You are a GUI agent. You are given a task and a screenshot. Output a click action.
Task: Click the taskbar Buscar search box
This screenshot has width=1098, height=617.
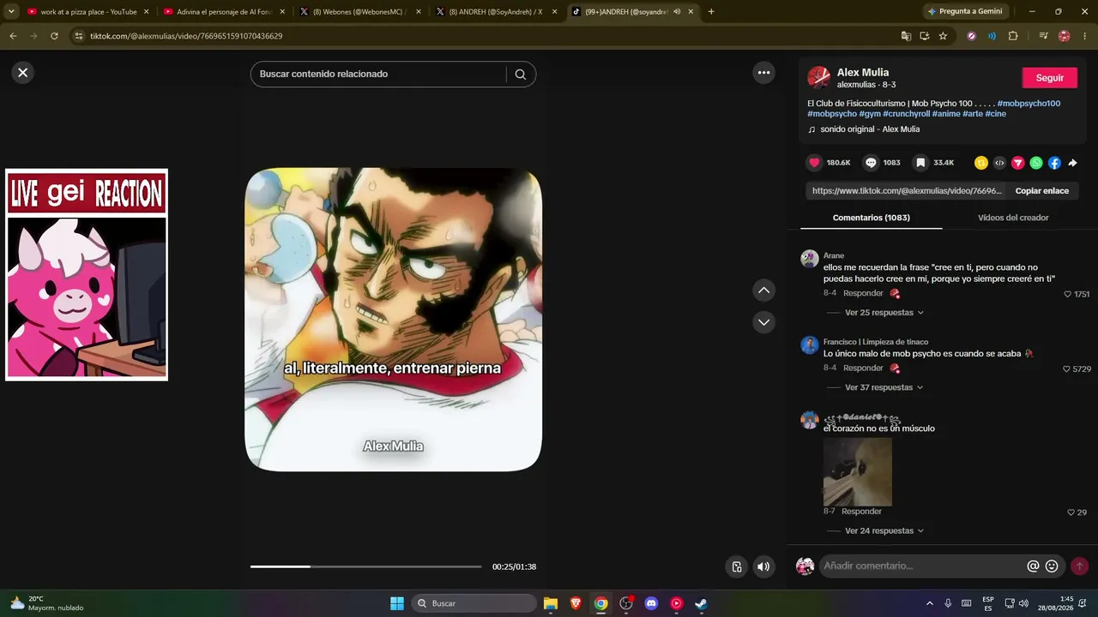coord(474,603)
